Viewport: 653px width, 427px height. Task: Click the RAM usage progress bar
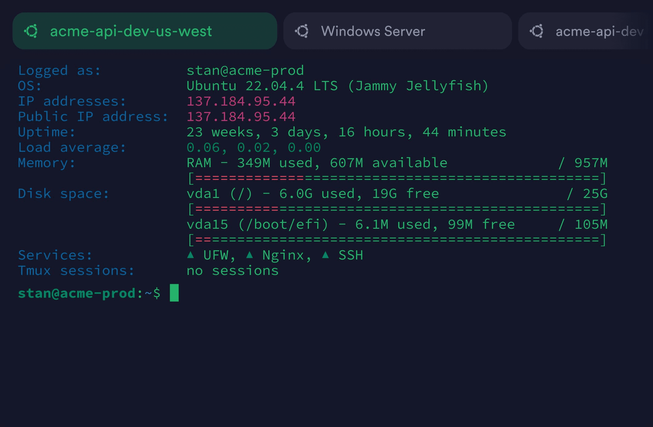point(397,178)
